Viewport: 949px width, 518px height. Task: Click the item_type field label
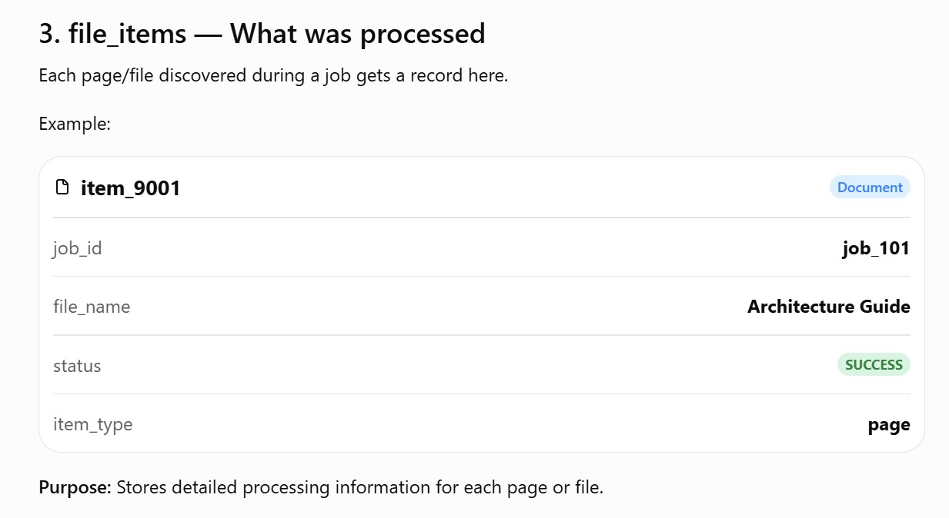(93, 424)
